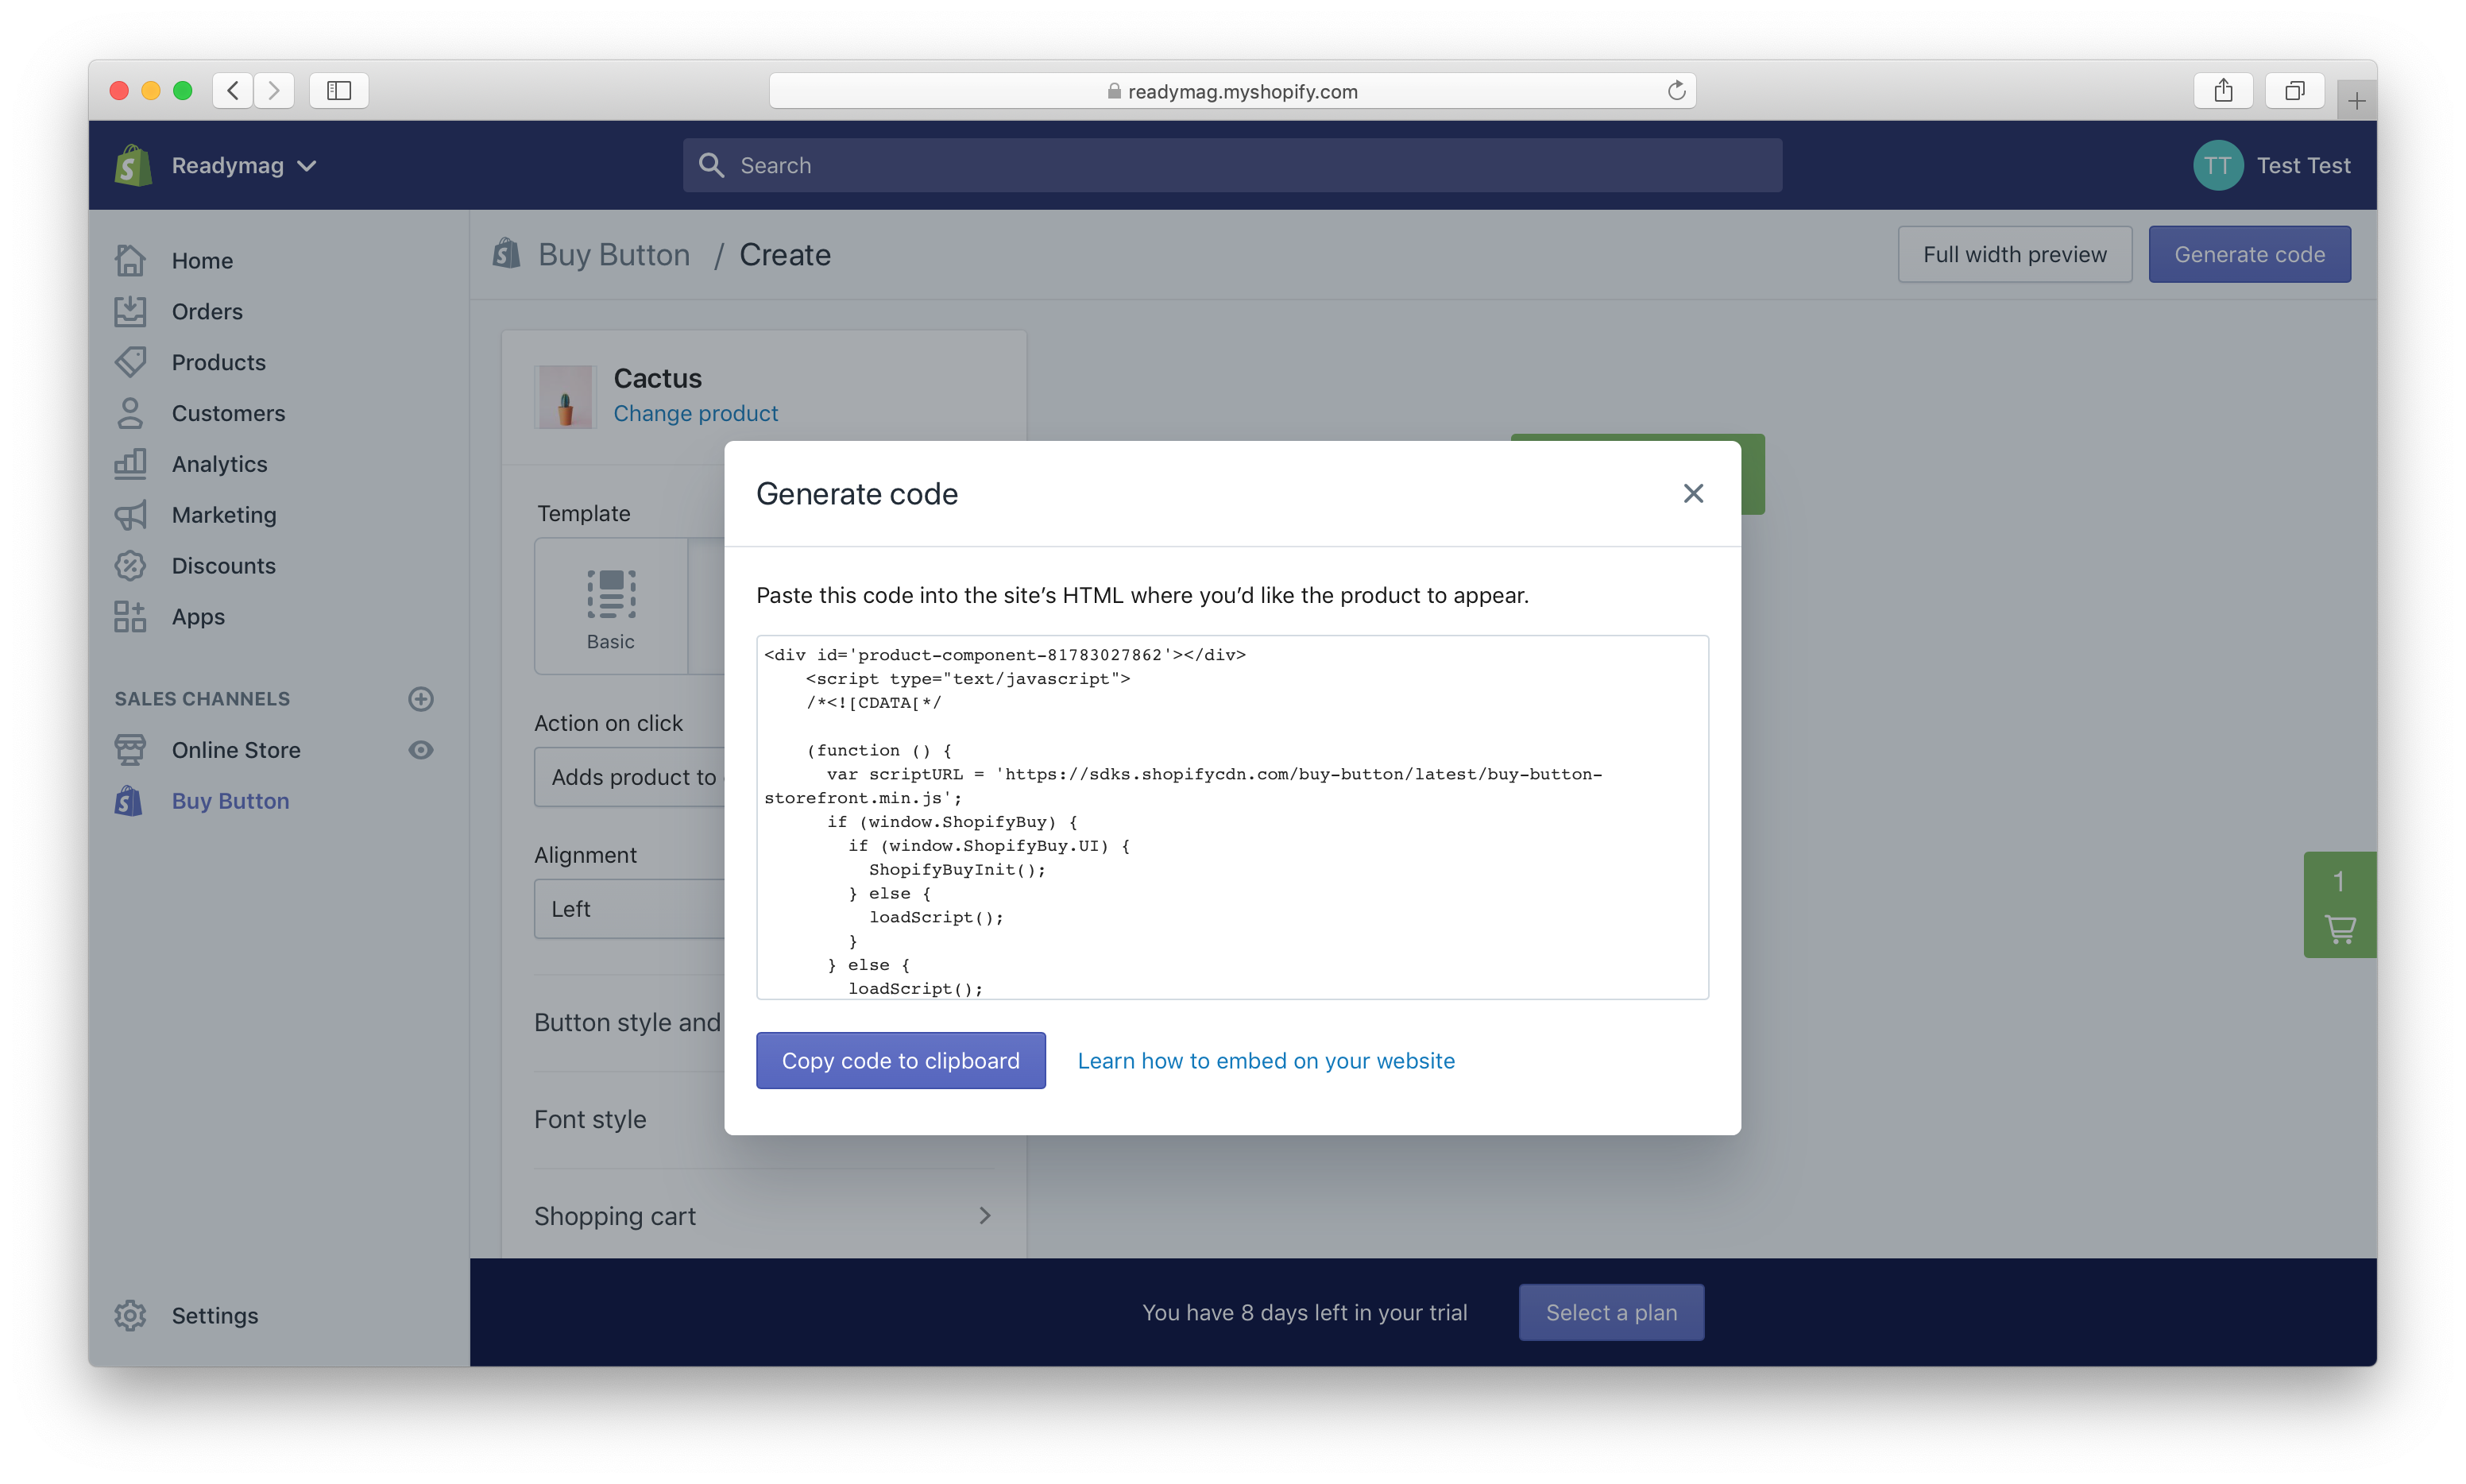Click the Home icon in sidebar
The image size is (2466, 1484).
[x=130, y=260]
